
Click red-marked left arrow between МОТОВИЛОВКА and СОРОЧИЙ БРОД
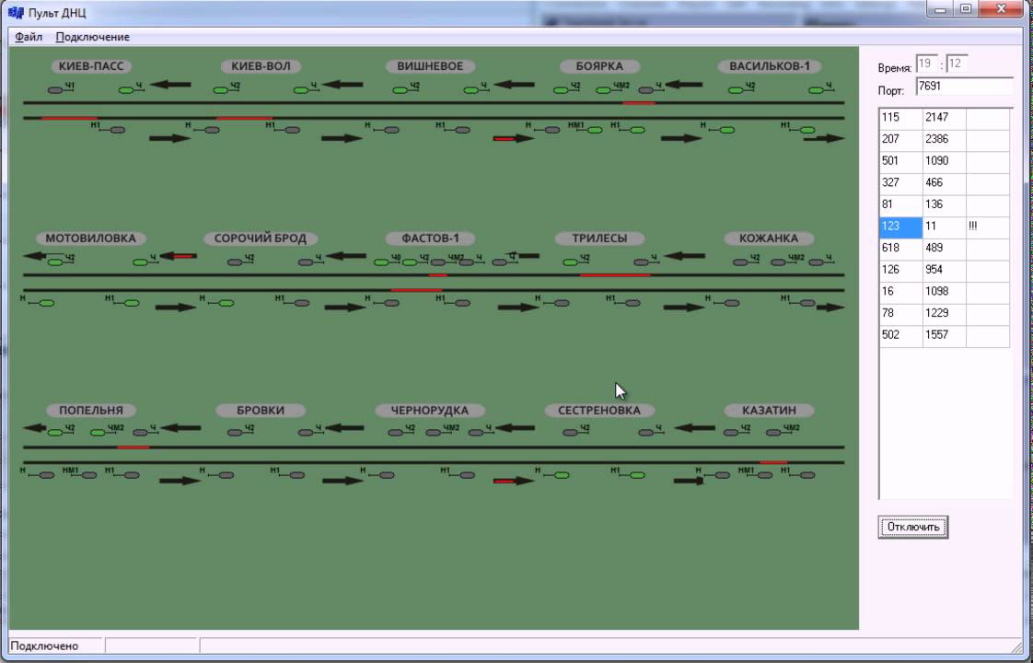(x=178, y=256)
